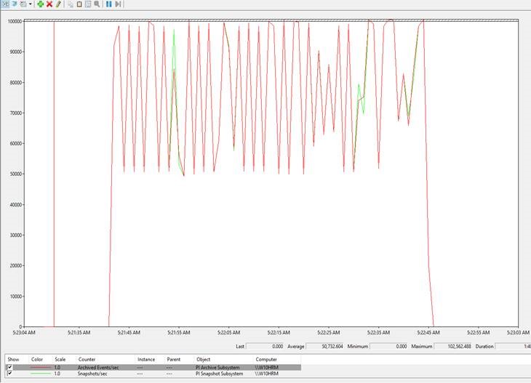This screenshot has width=531, height=383.
Task: Sort by the Computer column header
Action: pyautogui.click(x=266, y=359)
